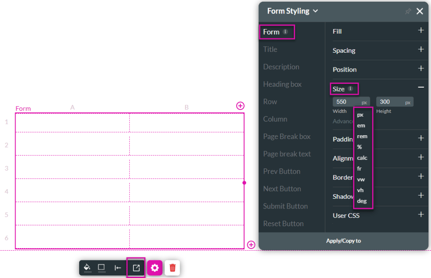
Task: Click the highlighted open-in-new-window icon
Action: coord(136,268)
